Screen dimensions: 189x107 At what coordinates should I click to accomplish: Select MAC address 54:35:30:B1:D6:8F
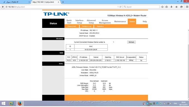coord(91,49)
